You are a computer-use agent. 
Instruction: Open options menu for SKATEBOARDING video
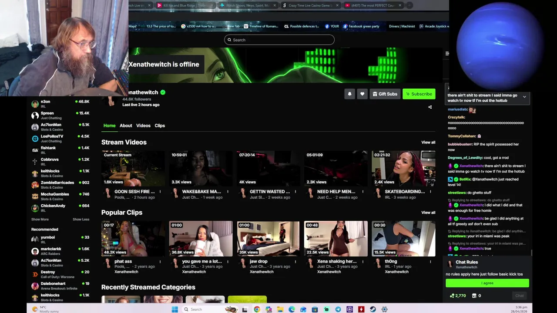click(x=430, y=192)
